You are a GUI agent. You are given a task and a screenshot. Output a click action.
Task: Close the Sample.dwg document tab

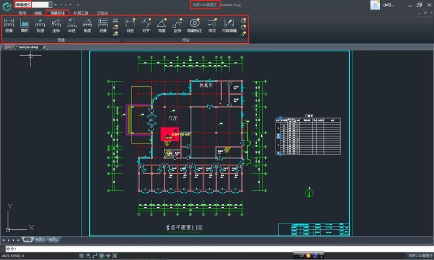[x=44, y=47]
